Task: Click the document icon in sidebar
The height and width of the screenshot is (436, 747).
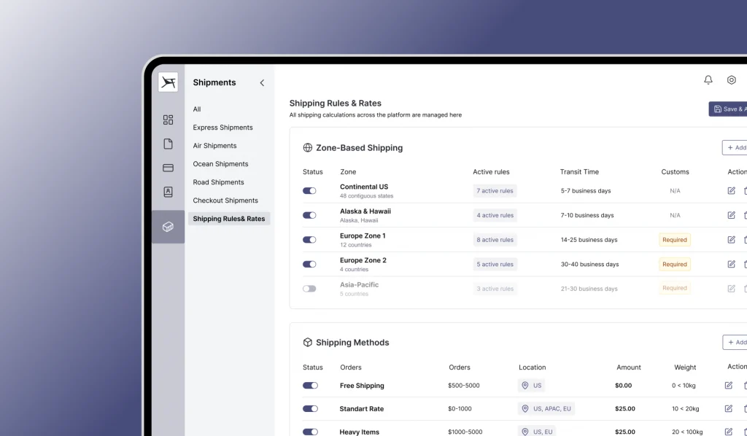Action: click(x=168, y=144)
